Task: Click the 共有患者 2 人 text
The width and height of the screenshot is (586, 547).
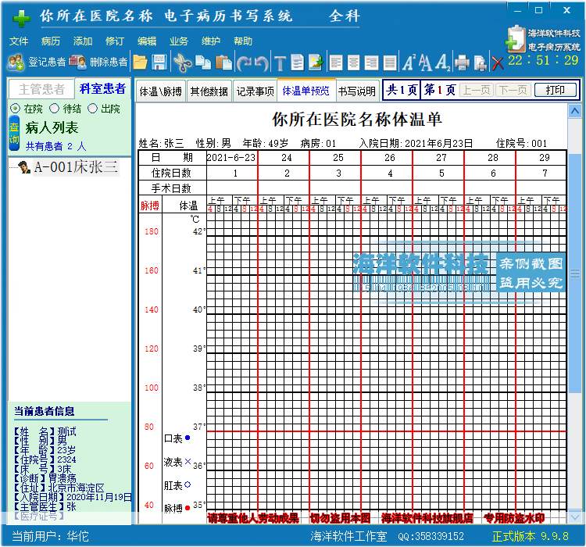Action: pos(55,146)
